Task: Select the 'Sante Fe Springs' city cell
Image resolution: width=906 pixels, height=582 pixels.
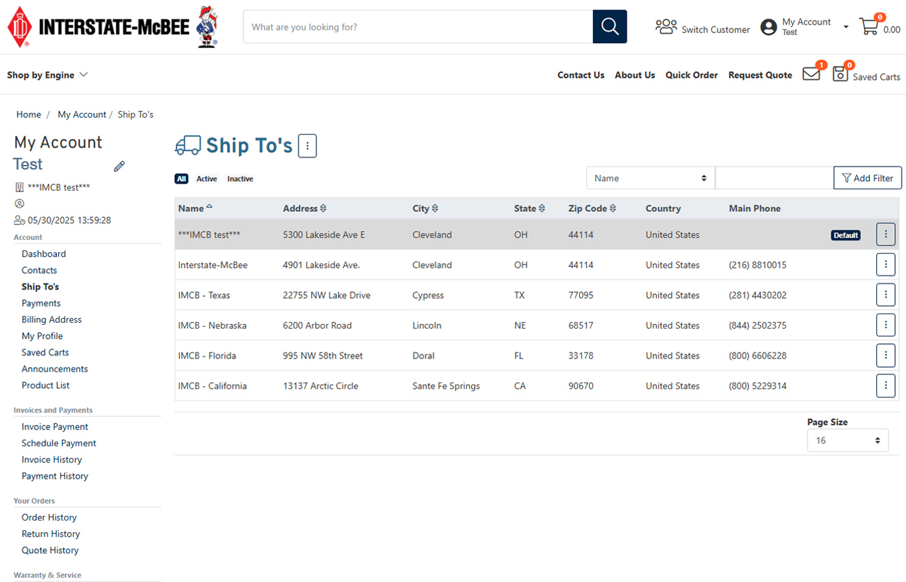Action: 446,386
